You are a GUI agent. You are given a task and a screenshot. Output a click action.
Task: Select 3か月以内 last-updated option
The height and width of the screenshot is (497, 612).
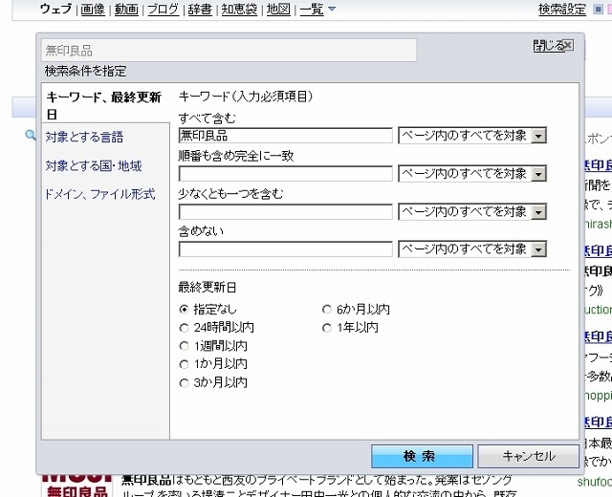[184, 383]
